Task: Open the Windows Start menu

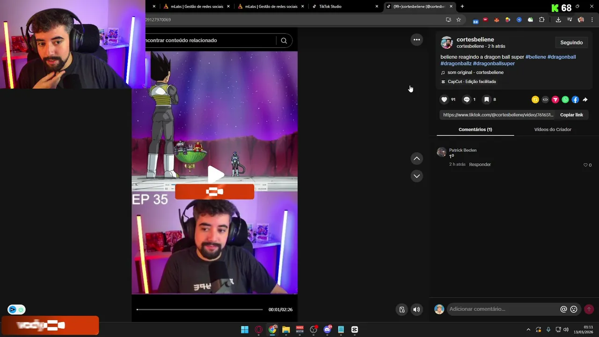Action: coord(245,330)
